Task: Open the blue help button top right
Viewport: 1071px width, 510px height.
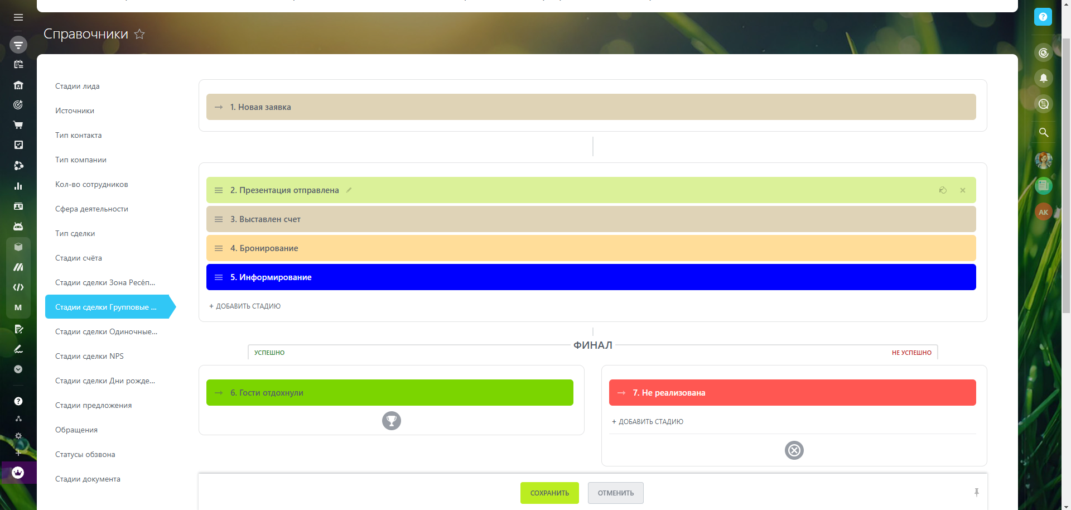Action: tap(1043, 17)
